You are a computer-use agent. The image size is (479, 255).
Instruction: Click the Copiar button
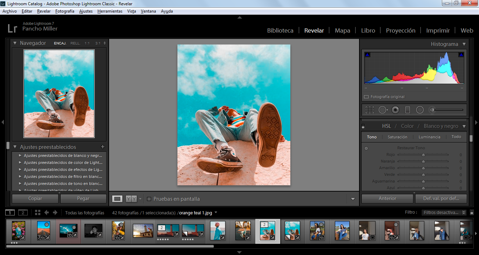[35, 198]
